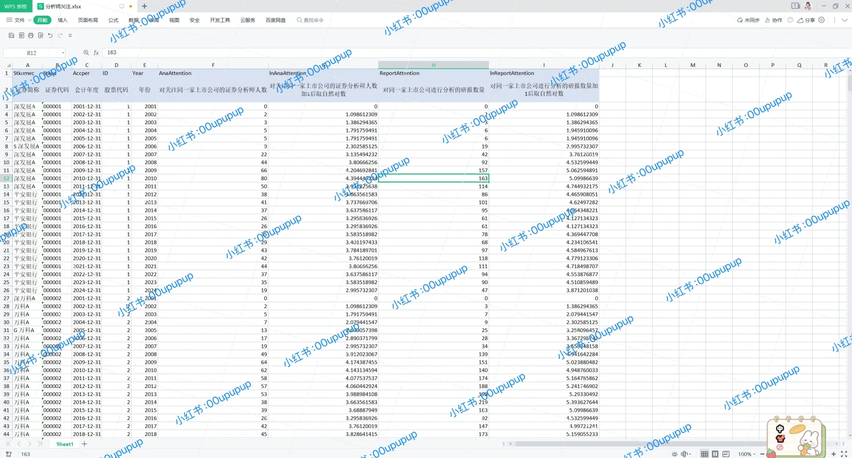
Task: Click the undo arrow icon
Action: click(50, 36)
